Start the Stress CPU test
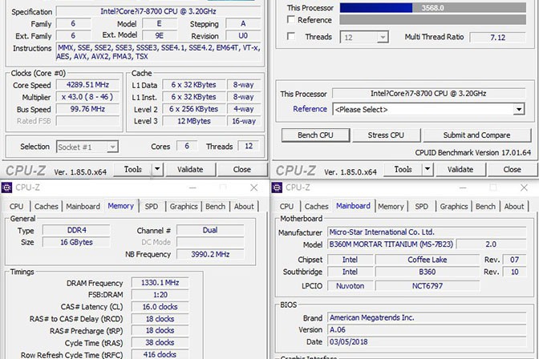Viewport: 539px width, 359px height. pyautogui.click(x=386, y=135)
